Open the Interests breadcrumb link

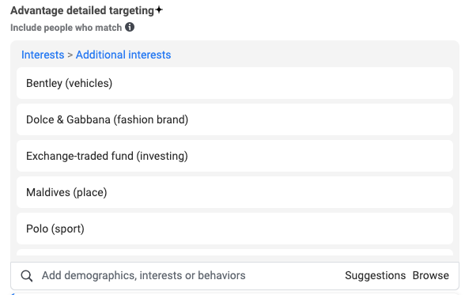[x=43, y=55]
